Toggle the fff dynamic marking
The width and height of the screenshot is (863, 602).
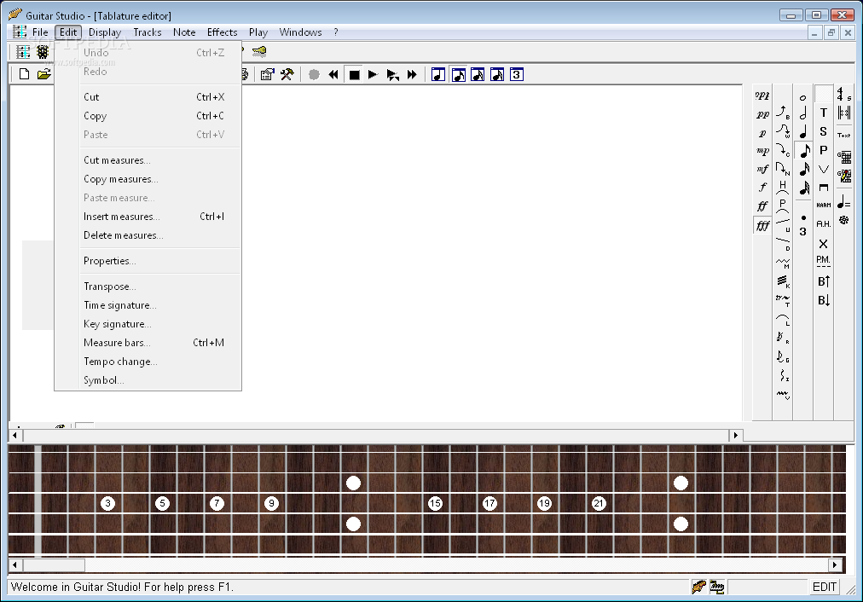(x=762, y=226)
